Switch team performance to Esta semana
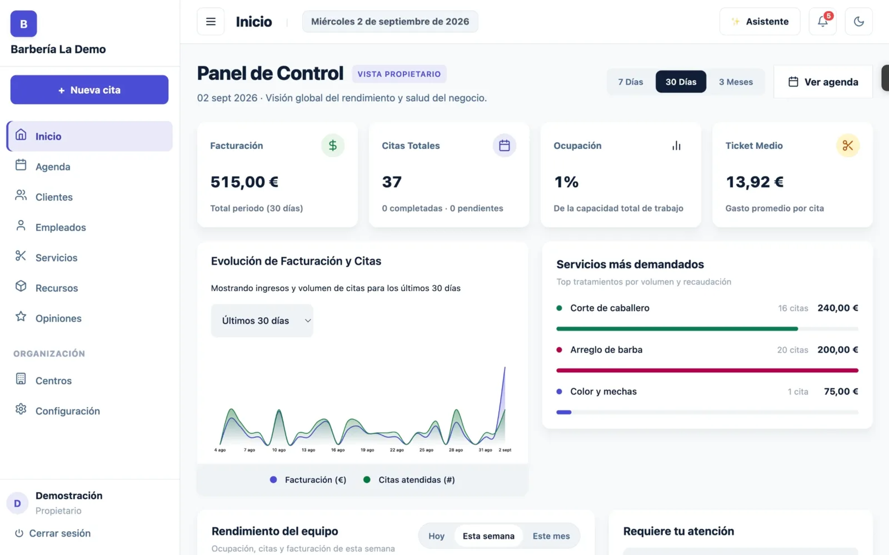 488,536
